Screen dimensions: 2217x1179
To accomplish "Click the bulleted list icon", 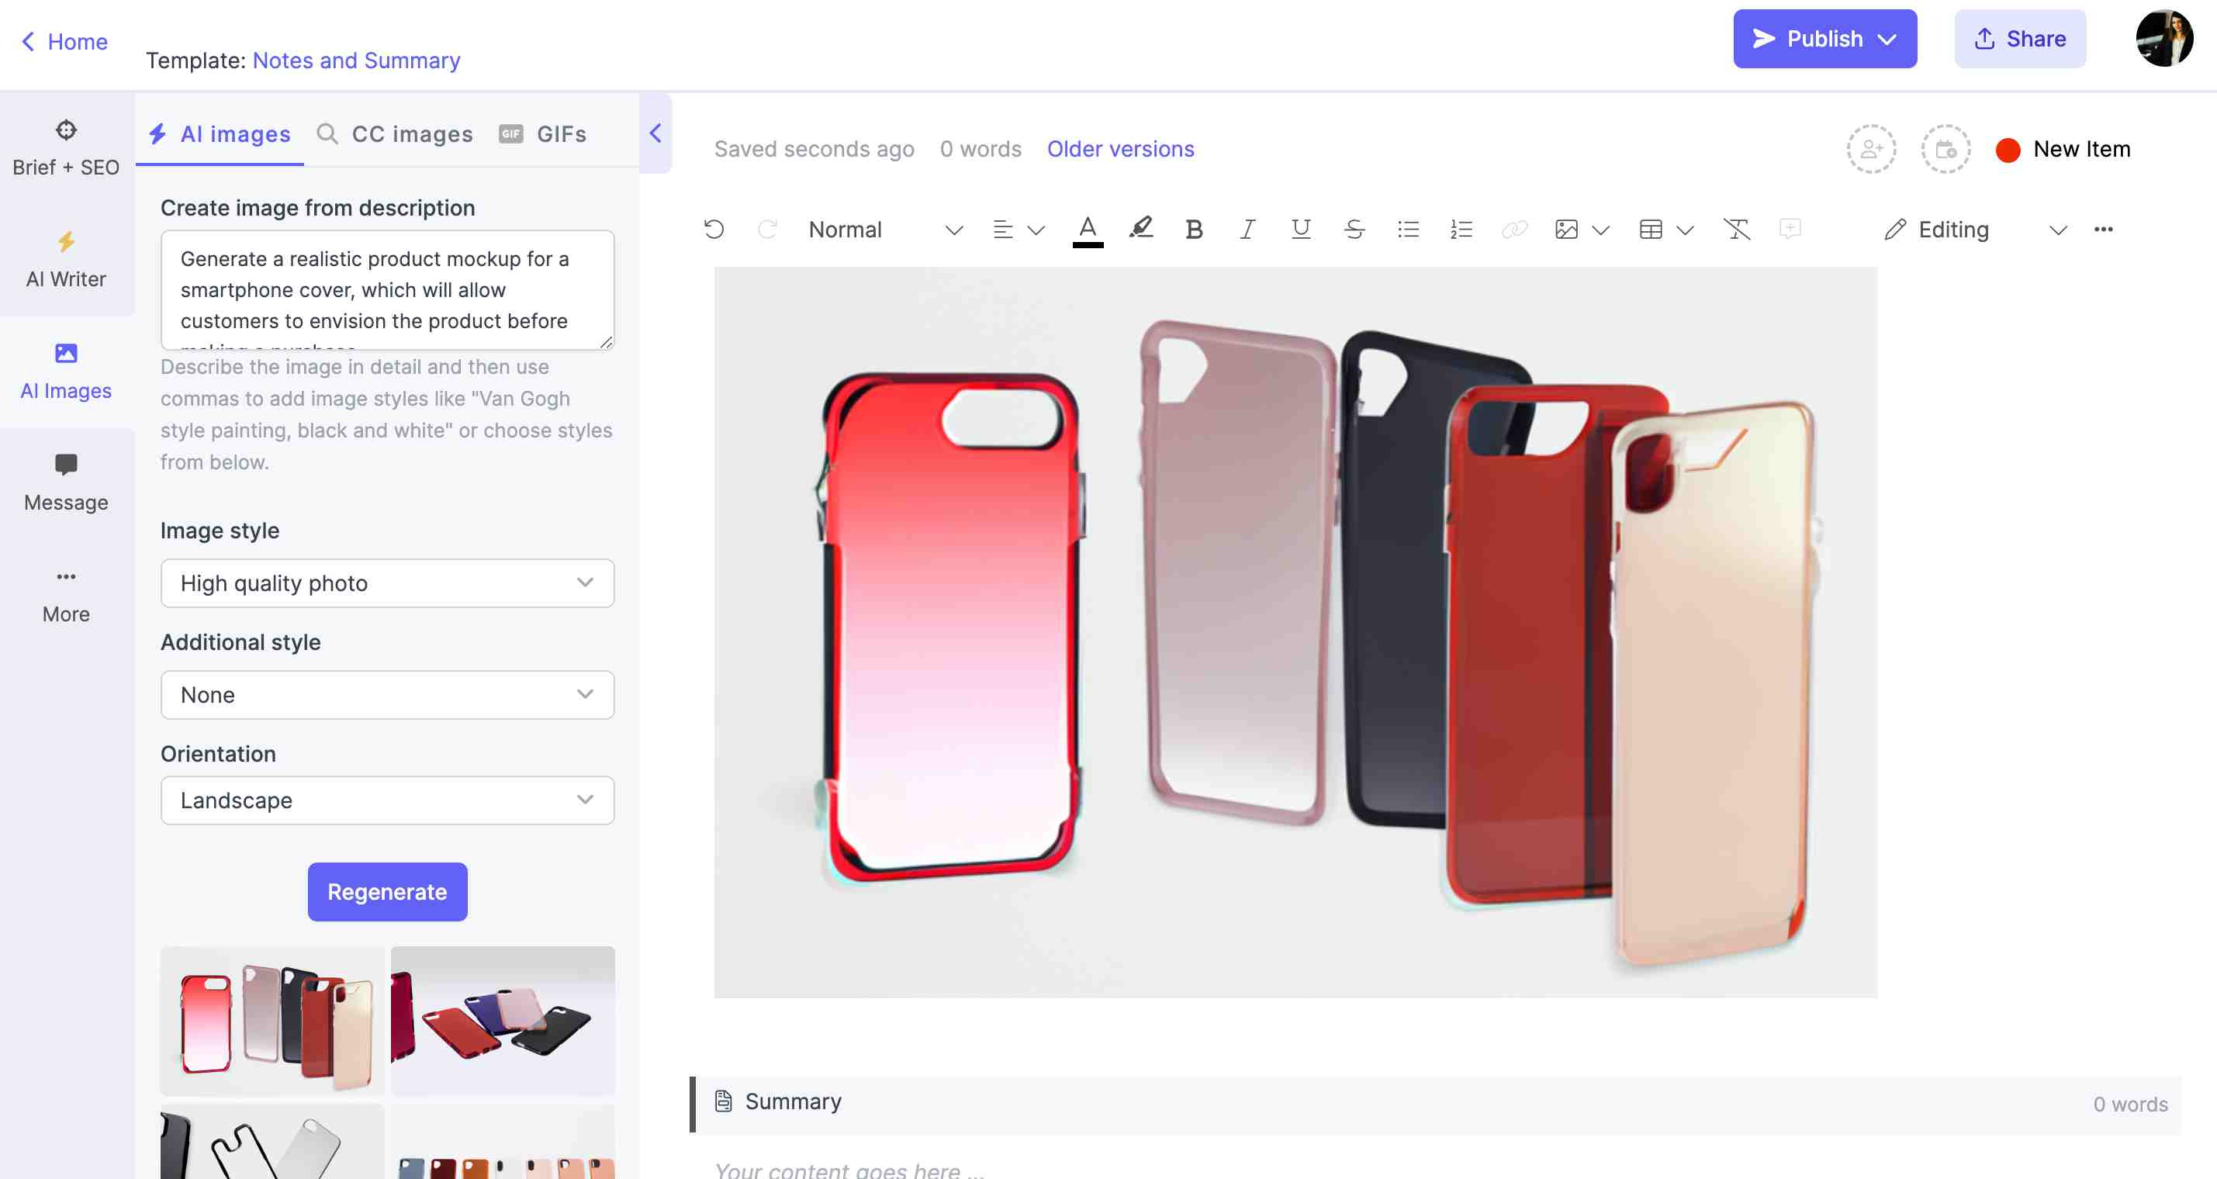I will (1406, 229).
